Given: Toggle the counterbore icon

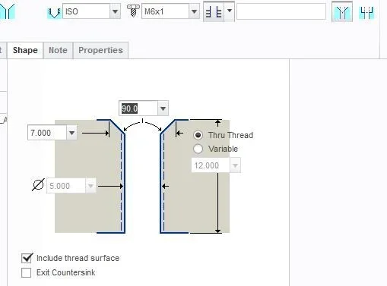Looking at the screenshot, I should pyautogui.click(x=366, y=13).
